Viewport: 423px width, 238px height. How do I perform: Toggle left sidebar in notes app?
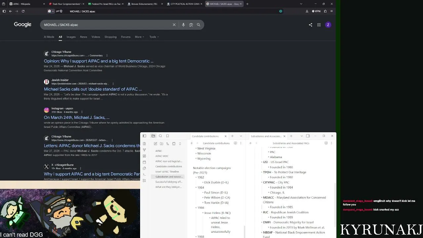point(144,136)
